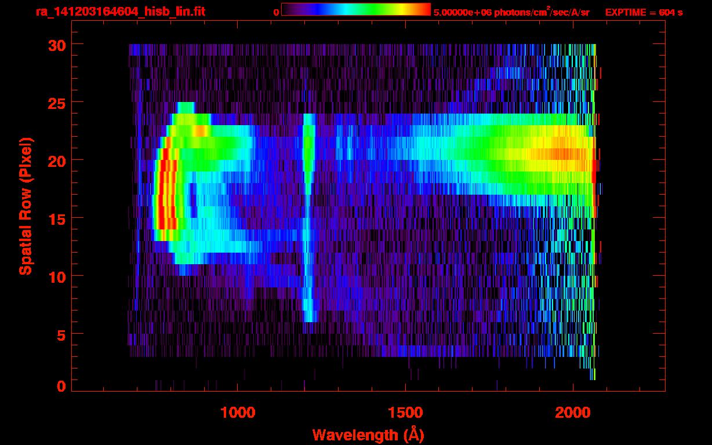Viewport: 712px width, 445px height.
Task: Click the orange continuum peak near 2000 Å
Action: [565, 154]
